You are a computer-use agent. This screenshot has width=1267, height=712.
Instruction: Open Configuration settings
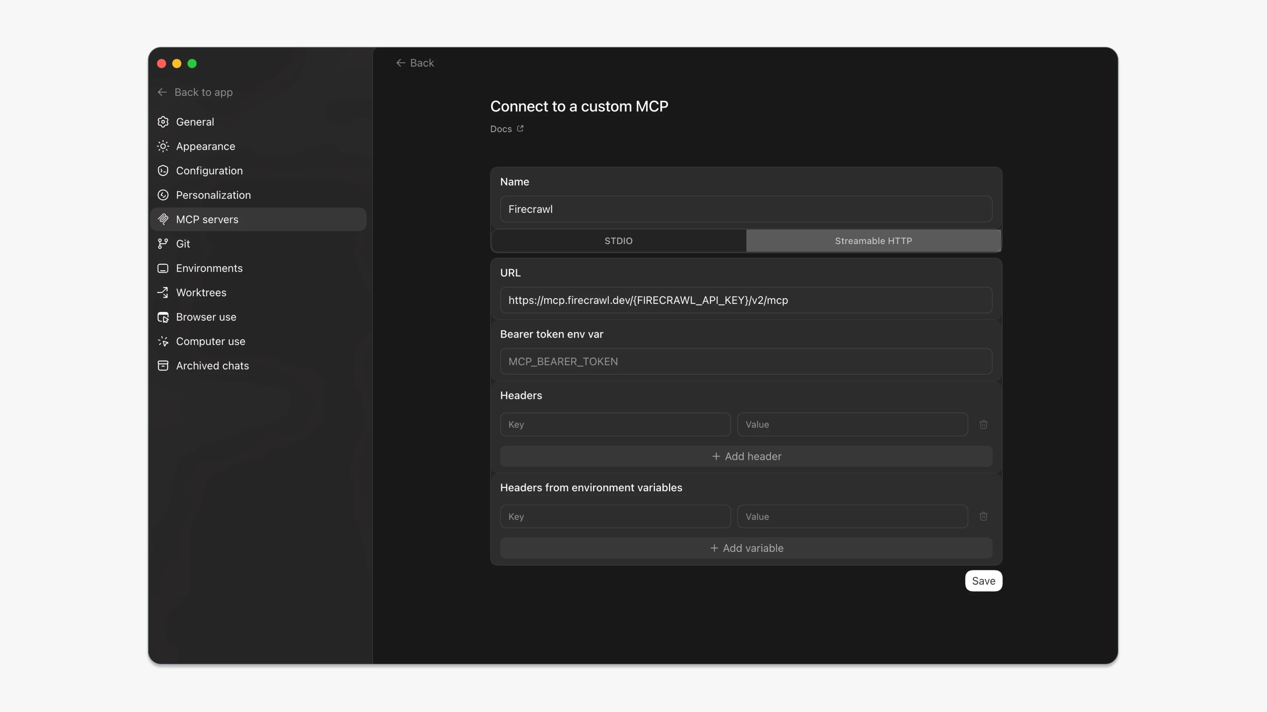(258, 170)
